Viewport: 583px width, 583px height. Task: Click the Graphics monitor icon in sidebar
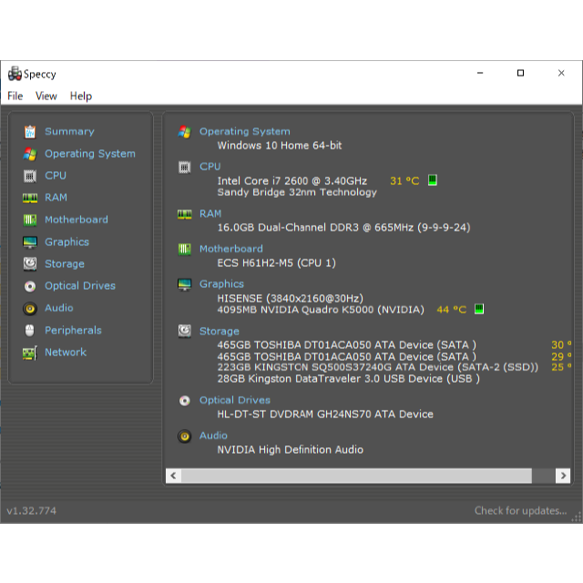(x=30, y=242)
